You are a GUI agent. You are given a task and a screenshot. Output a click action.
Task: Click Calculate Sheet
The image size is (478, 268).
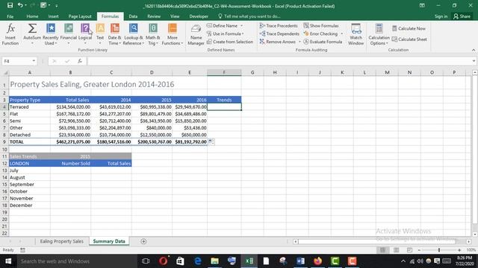click(x=409, y=39)
